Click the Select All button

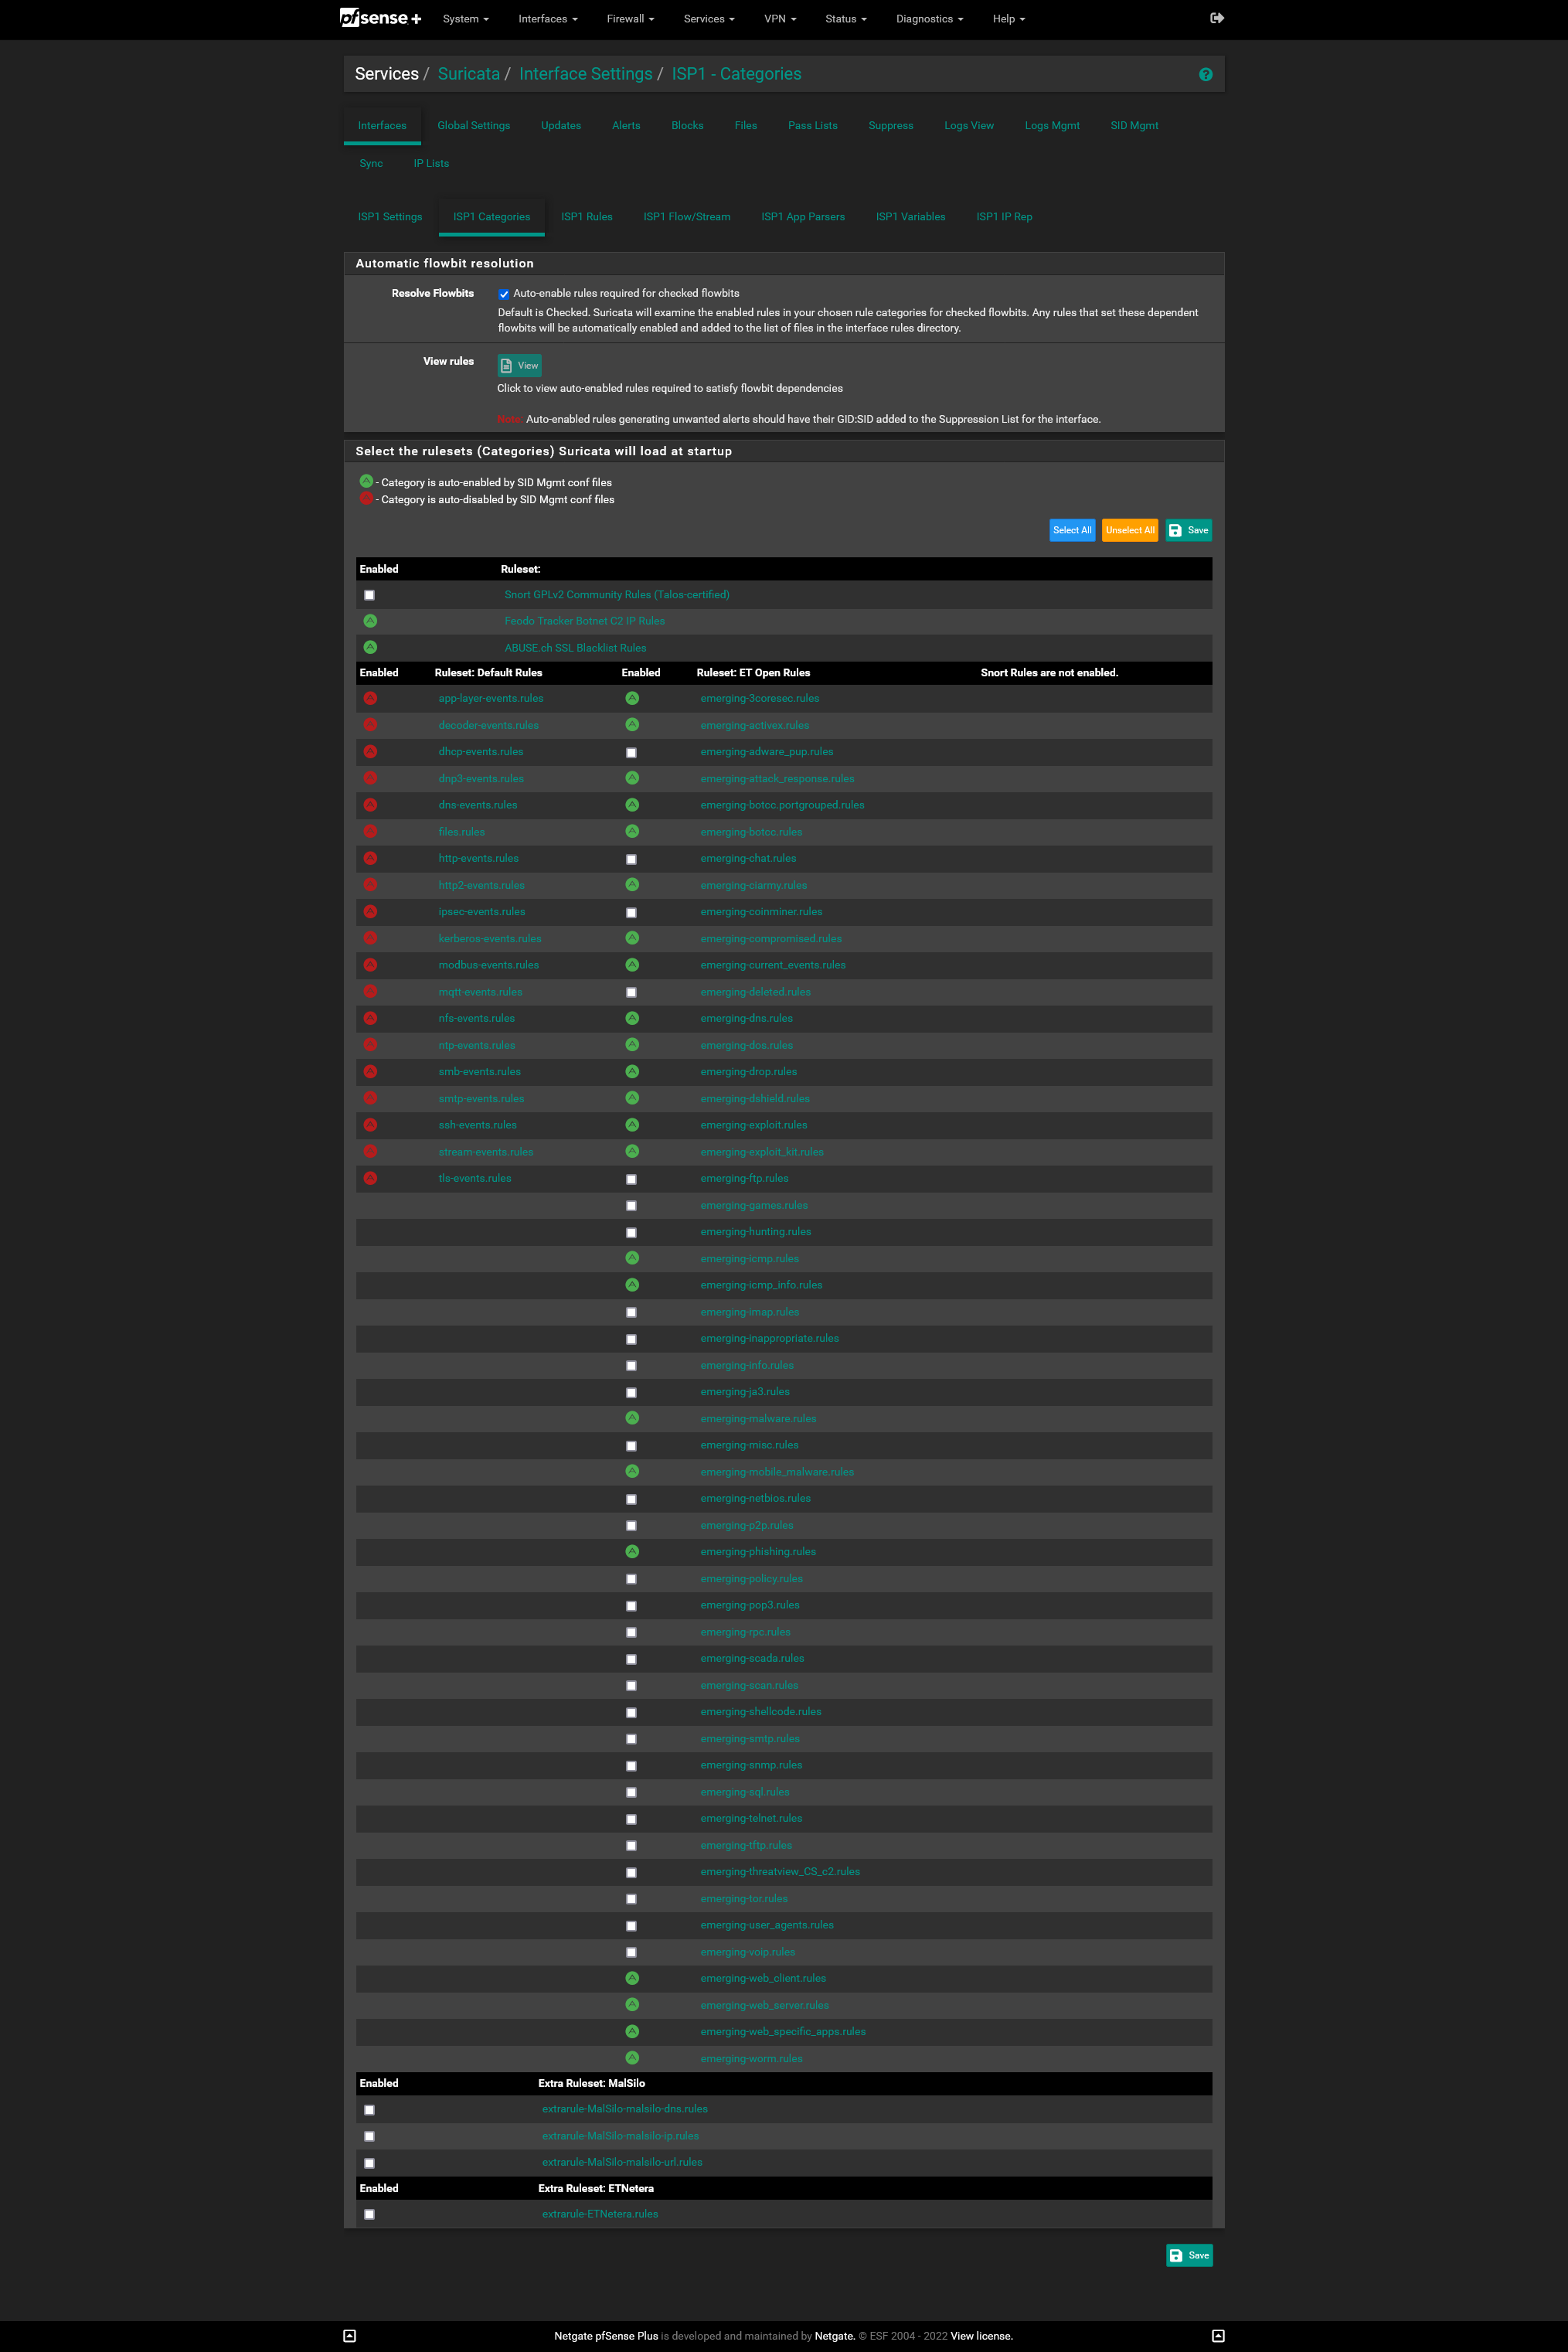tap(1072, 530)
